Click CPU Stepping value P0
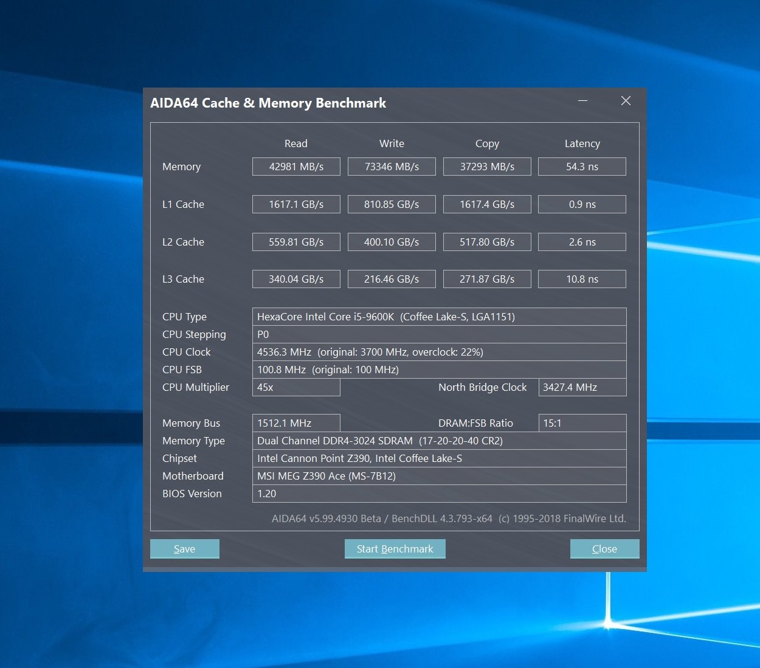Screen dimensions: 760x668 click(440, 334)
